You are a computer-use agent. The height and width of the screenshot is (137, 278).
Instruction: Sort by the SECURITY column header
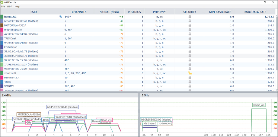pyautogui.click(x=190, y=12)
